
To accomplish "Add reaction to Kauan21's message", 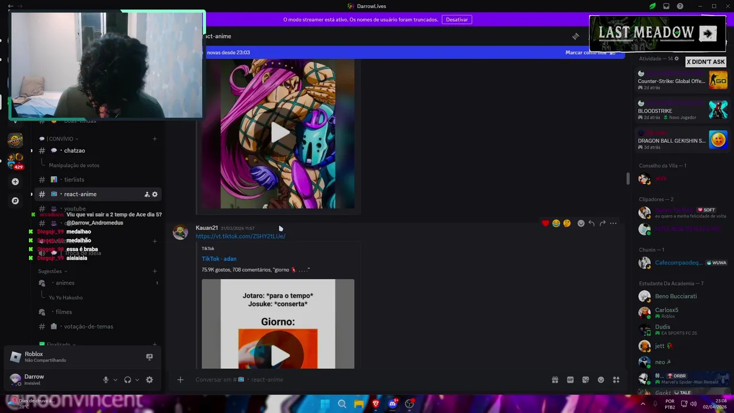I will pos(581,223).
